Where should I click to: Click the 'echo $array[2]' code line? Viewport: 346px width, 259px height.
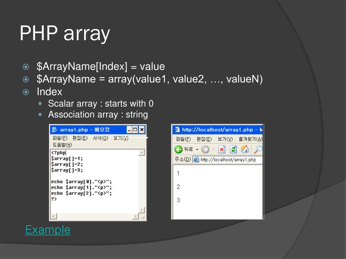coord(82,193)
